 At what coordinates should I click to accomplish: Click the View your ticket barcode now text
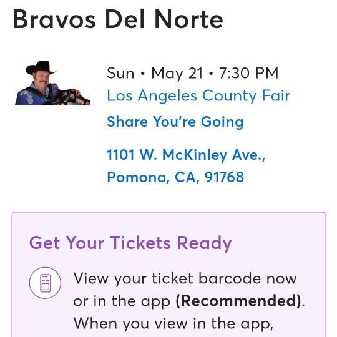[x=185, y=279]
